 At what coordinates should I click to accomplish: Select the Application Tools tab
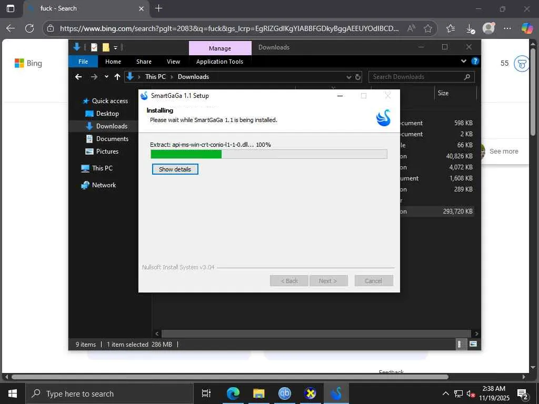click(x=219, y=62)
